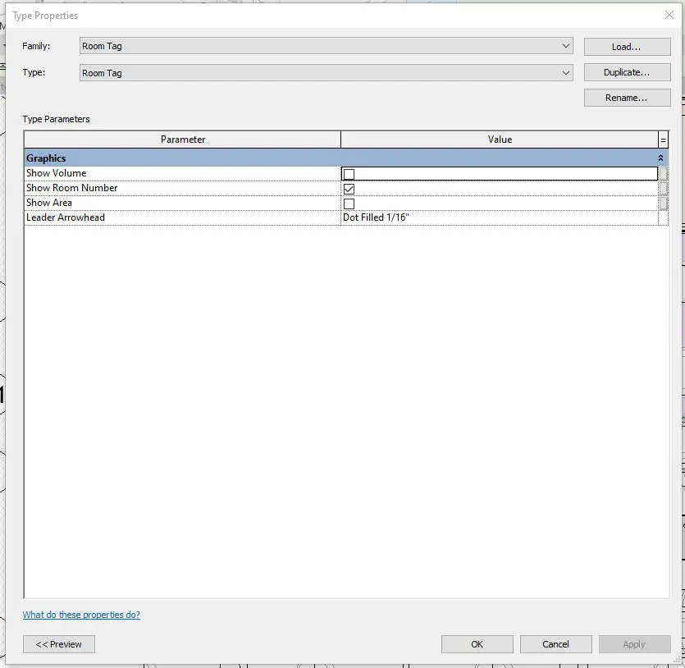Close the Type Properties dialog
The width and height of the screenshot is (685, 668).
(x=667, y=16)
